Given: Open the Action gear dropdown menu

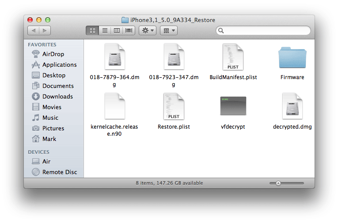Looking at the screenshot, I should (147, 30).
